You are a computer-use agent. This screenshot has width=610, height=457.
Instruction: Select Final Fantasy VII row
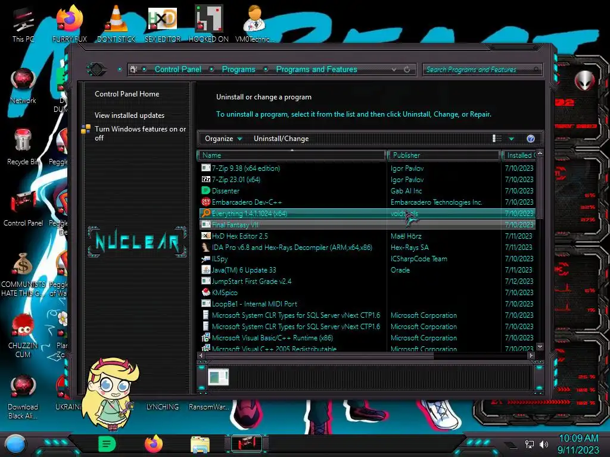[x=367, y=224]
